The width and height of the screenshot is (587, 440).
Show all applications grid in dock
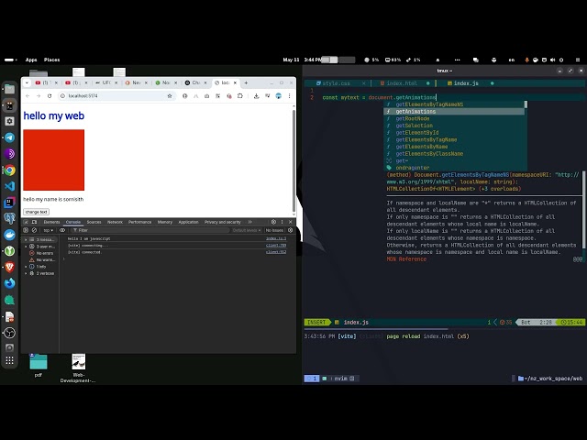(10, 360)
